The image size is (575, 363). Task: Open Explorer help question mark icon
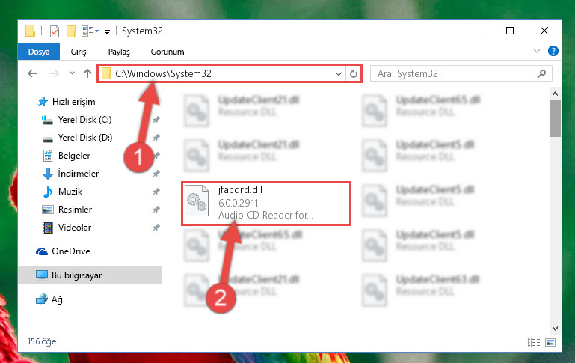coord(553,51)
